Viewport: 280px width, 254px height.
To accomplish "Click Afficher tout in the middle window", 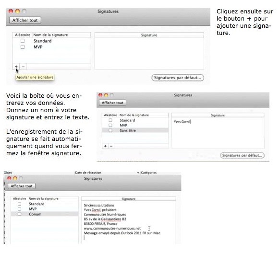I will click(x=112, y=103).
